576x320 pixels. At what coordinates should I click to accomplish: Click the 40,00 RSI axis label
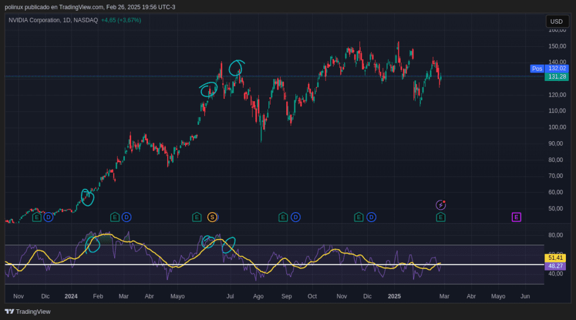coord(555,274)
